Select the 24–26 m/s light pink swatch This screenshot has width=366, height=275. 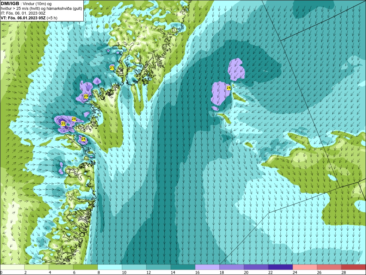tap(305, 267)
